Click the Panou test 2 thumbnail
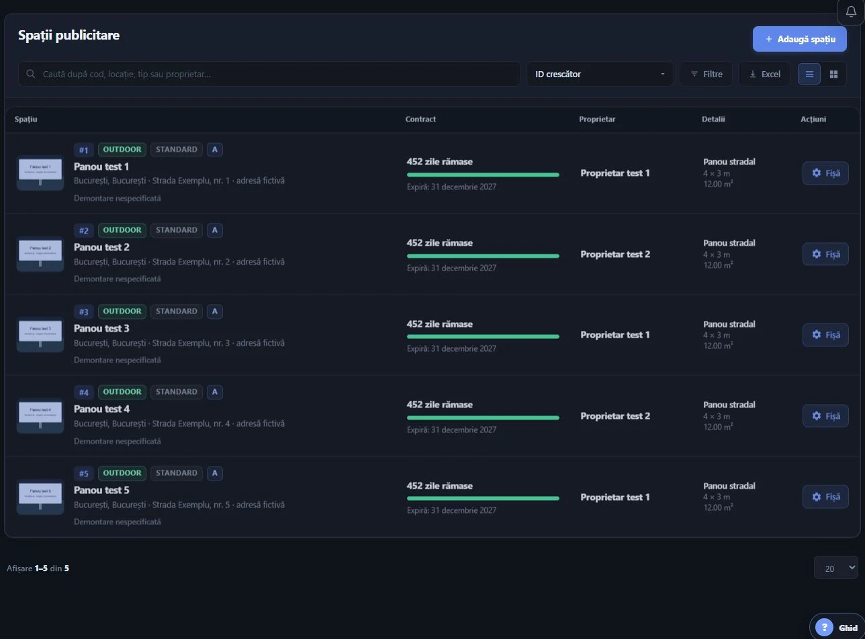Viewport: 865px width, 639px height. tap(40, 254)
